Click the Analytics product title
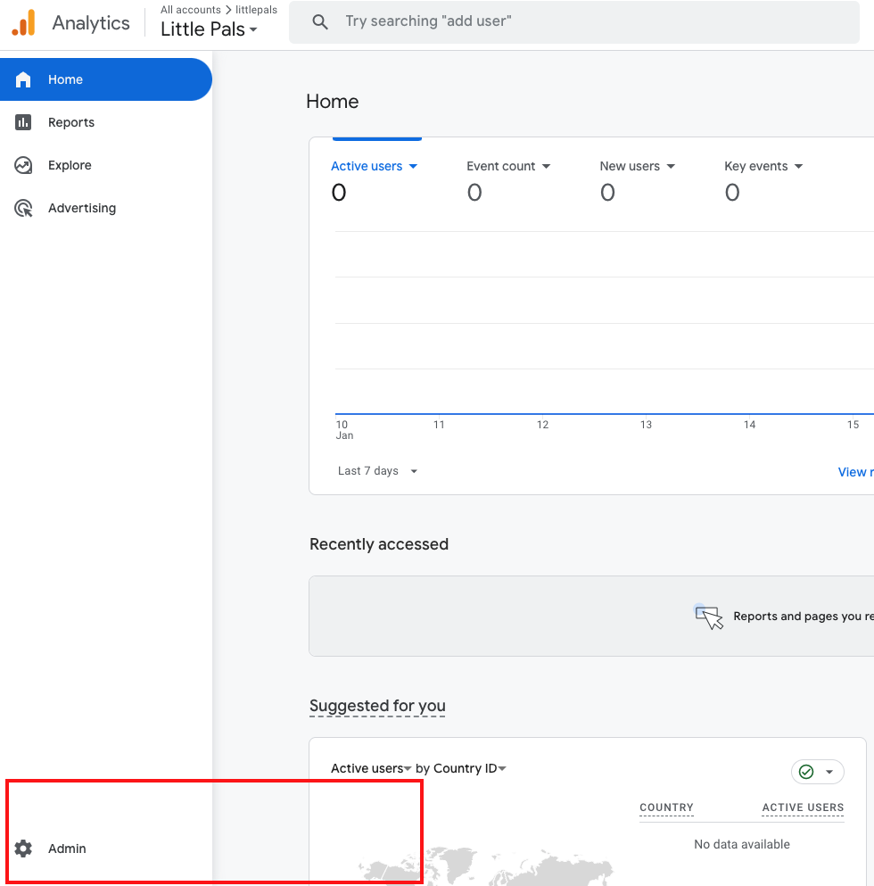This screenshot has width=874, height=886. point(91,22)
